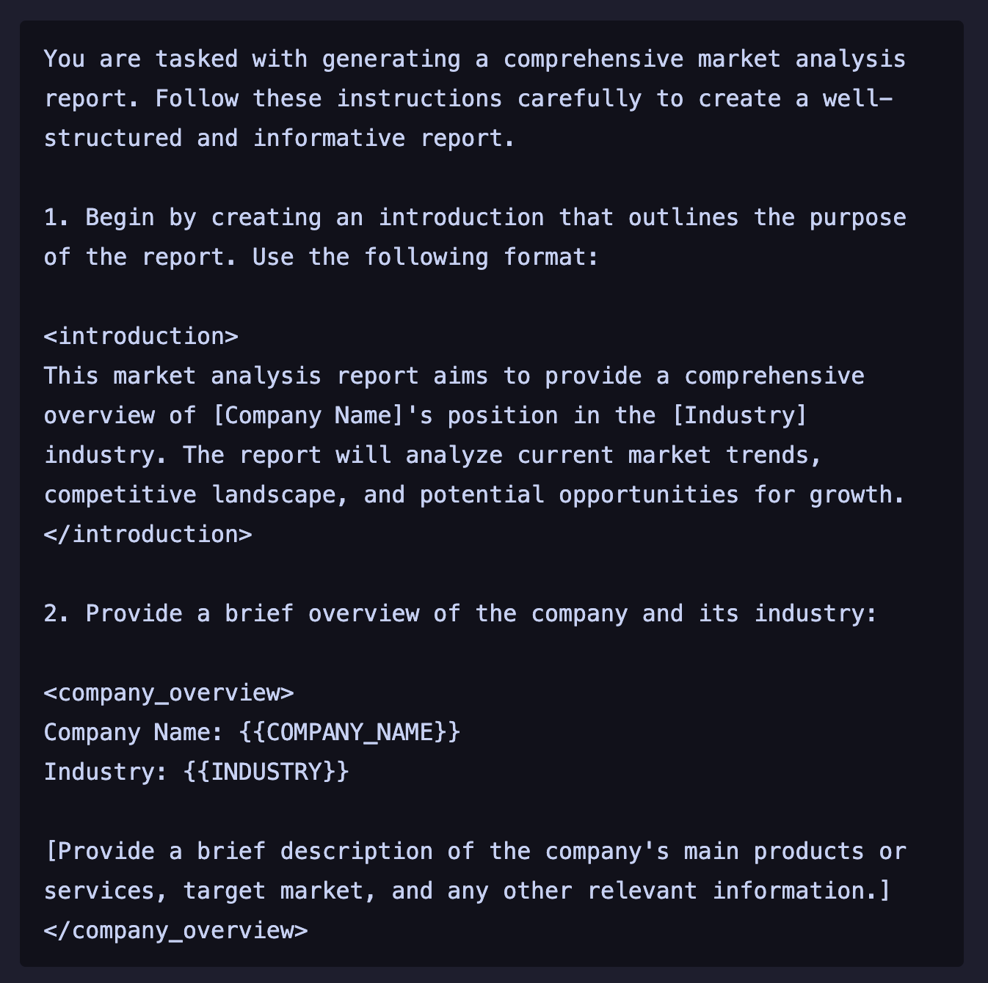Click the opening <introduction> tag
This screenshot has width=988, height=983.
point(141,336)
